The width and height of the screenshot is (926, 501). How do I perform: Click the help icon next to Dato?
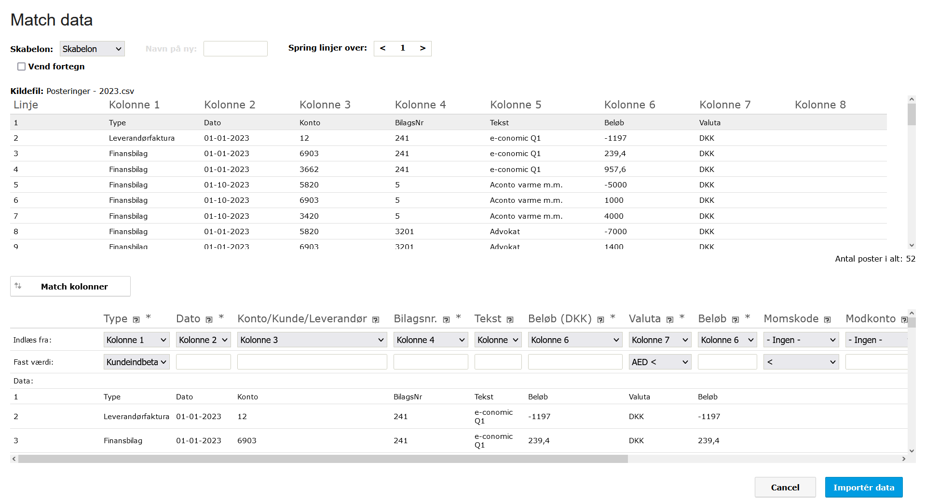[209, 320]
